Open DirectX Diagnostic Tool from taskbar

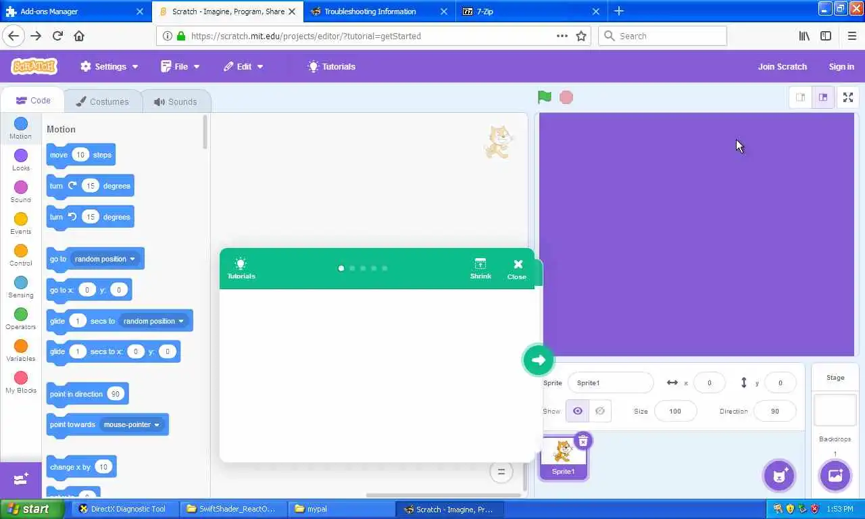[x=126, y=509]
